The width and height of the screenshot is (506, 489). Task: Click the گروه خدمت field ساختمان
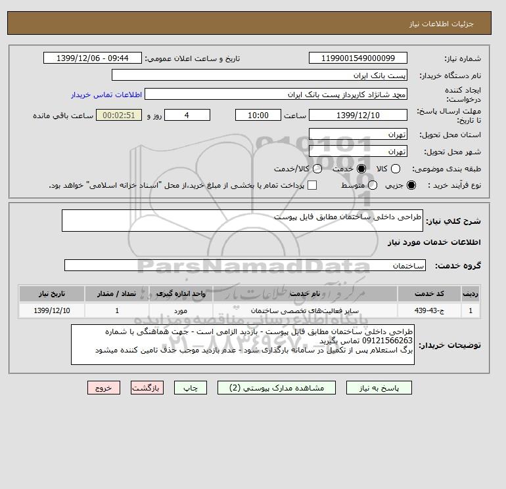(x=245, y=265)
